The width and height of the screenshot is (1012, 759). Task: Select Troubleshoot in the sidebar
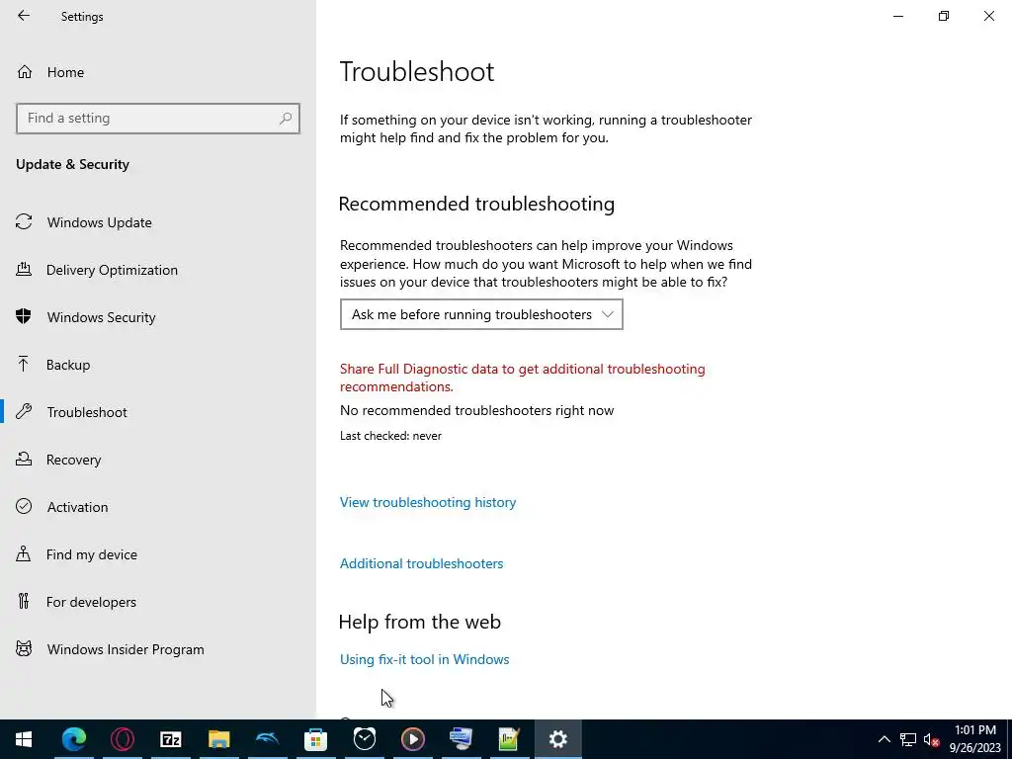[x=158, y=412]
